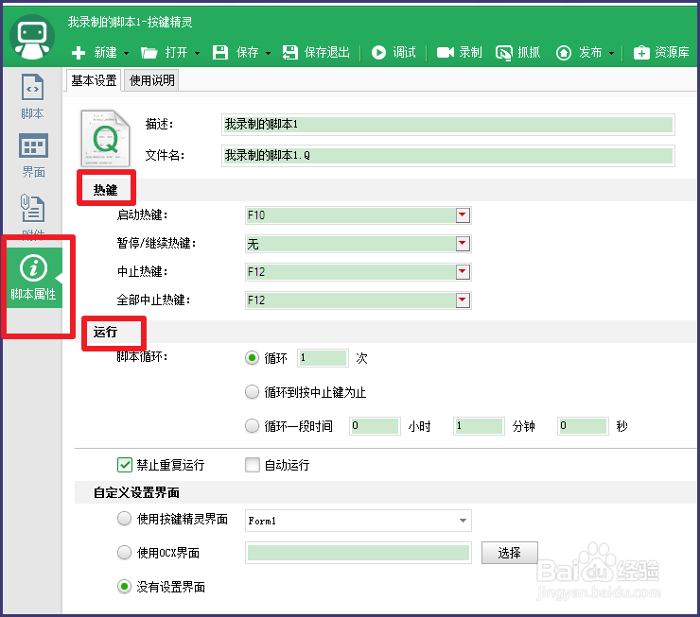This screenshot has width=700, height=617.
Task: Open the Resource Library (资源库) icon
Action: [x=641, y=53]
